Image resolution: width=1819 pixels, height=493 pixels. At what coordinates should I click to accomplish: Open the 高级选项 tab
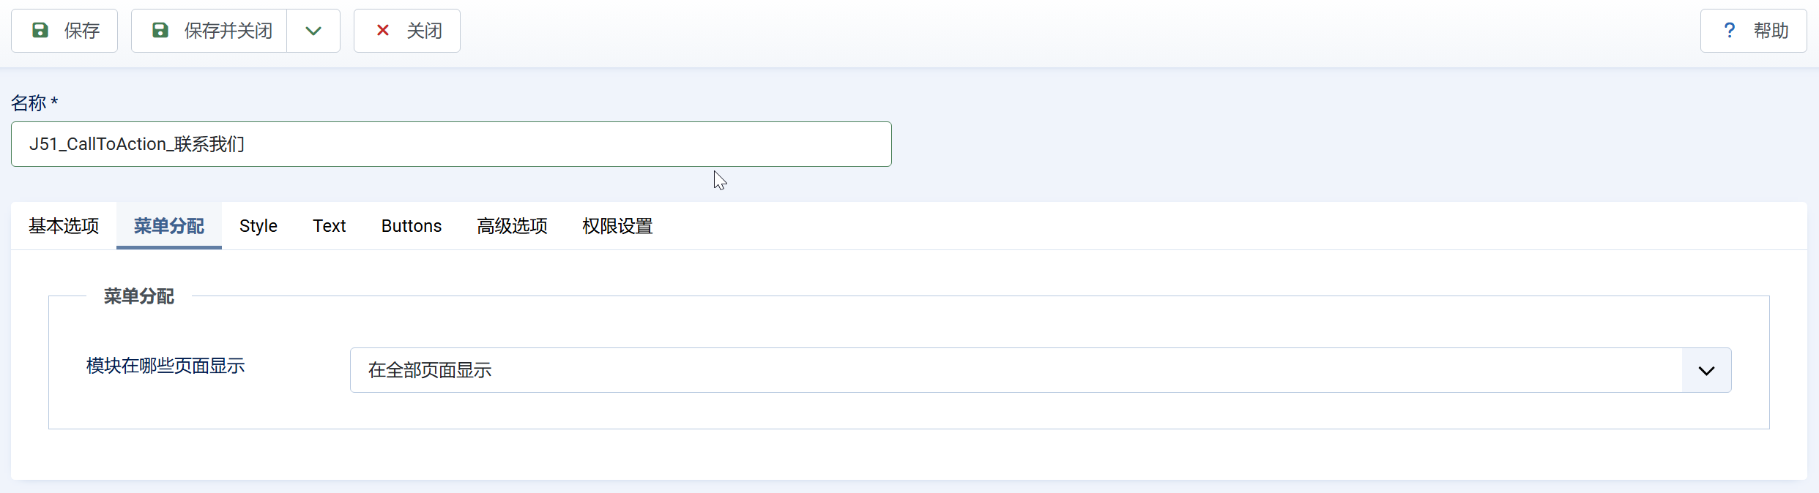[x=512, y=226]
